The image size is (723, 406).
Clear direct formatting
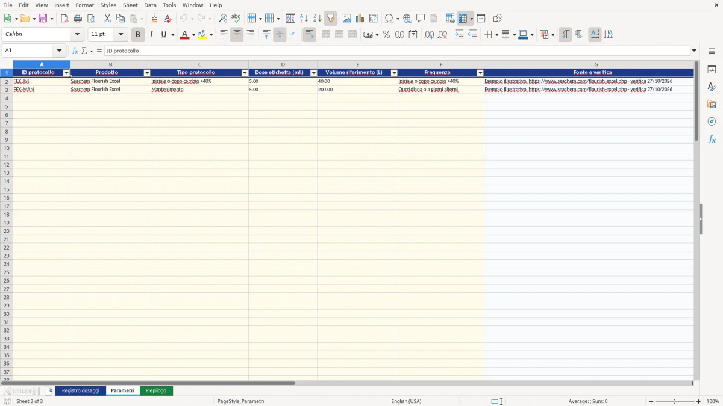167,19
